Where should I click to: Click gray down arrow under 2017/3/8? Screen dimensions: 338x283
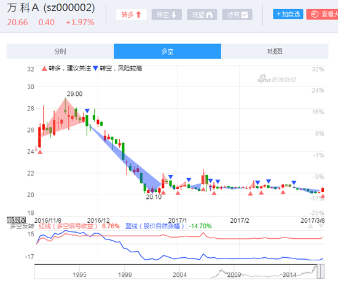[x=321, y=226]
